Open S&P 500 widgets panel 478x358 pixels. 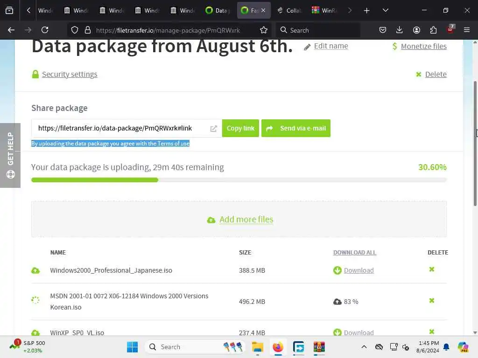pos(28,347)
